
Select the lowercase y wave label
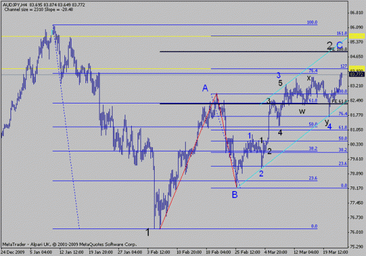tap(327, 122)
